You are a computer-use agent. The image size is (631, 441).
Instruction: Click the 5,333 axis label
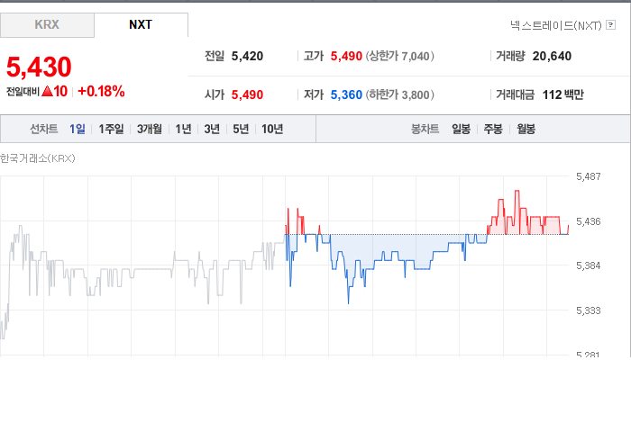589,310
